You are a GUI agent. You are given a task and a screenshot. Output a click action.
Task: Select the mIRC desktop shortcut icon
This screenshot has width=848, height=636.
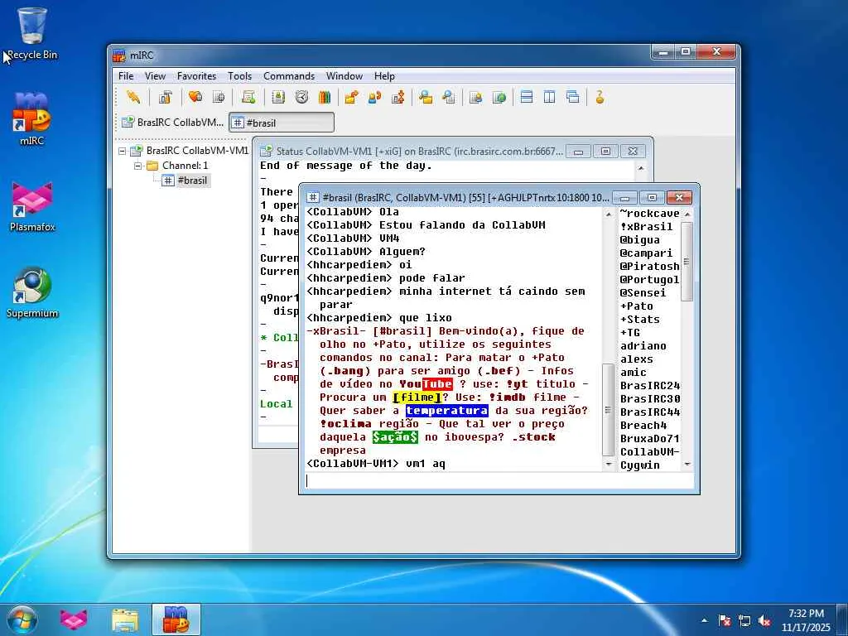[32, 118]
